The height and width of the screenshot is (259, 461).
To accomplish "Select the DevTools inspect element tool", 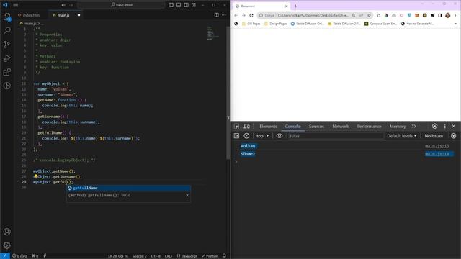I will 237,127.
